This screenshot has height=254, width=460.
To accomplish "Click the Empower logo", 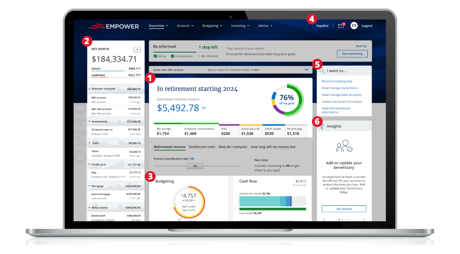I will pos(113,26).
